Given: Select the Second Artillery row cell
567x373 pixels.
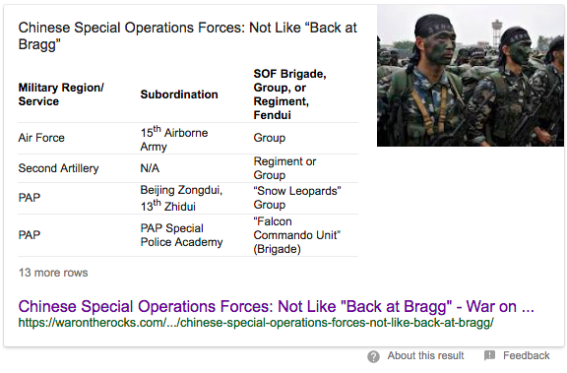Looking at the screenshot, I should (59, 168).
